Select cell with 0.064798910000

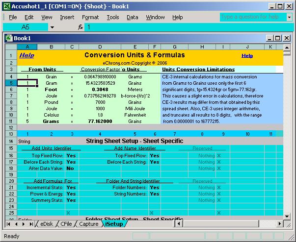[100, 77]
